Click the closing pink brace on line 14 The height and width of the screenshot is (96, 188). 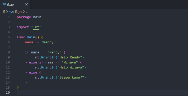pos(26,83)
